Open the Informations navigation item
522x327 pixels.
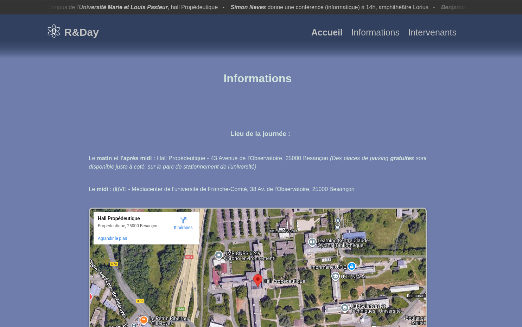click(x=375, y=32)
